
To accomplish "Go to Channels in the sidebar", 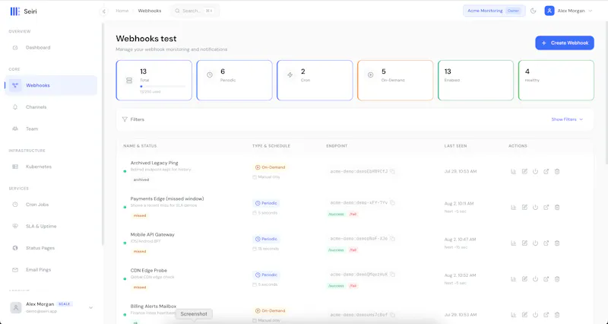I will [x=36, y=107].
